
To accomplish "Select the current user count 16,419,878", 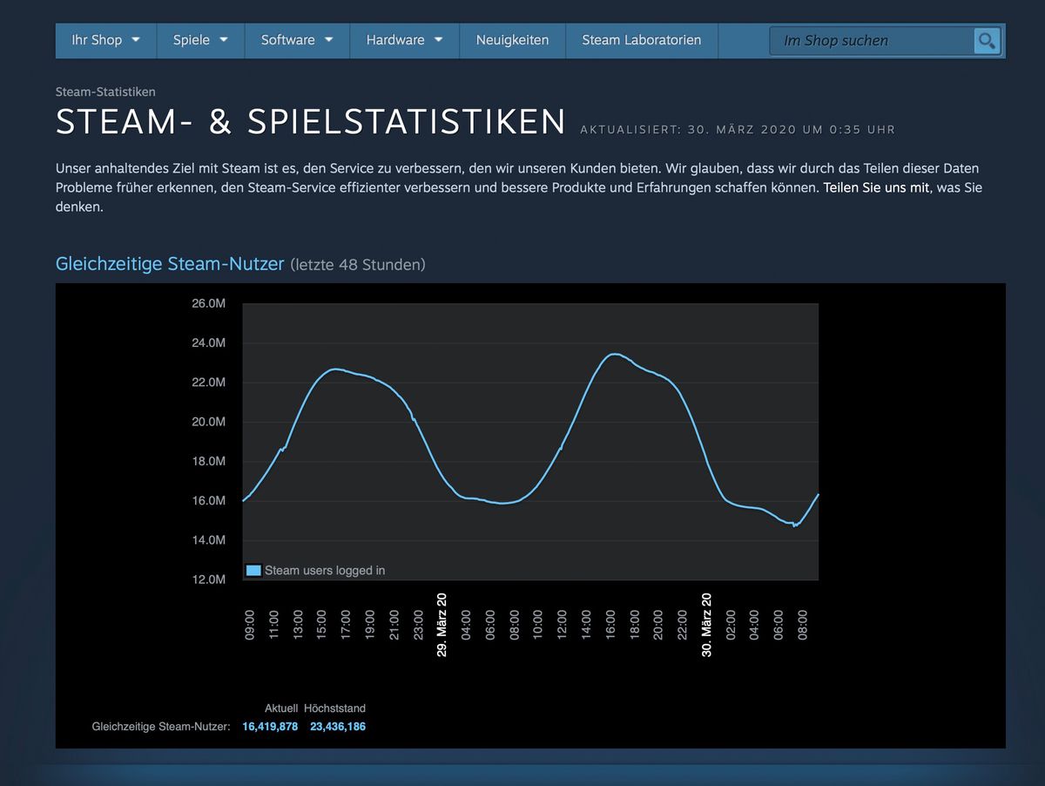I will click(270, 726).
